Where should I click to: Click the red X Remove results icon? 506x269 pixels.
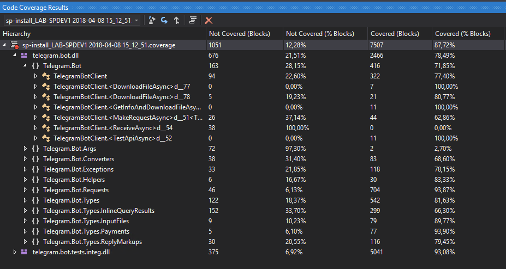tap(209, 20)
